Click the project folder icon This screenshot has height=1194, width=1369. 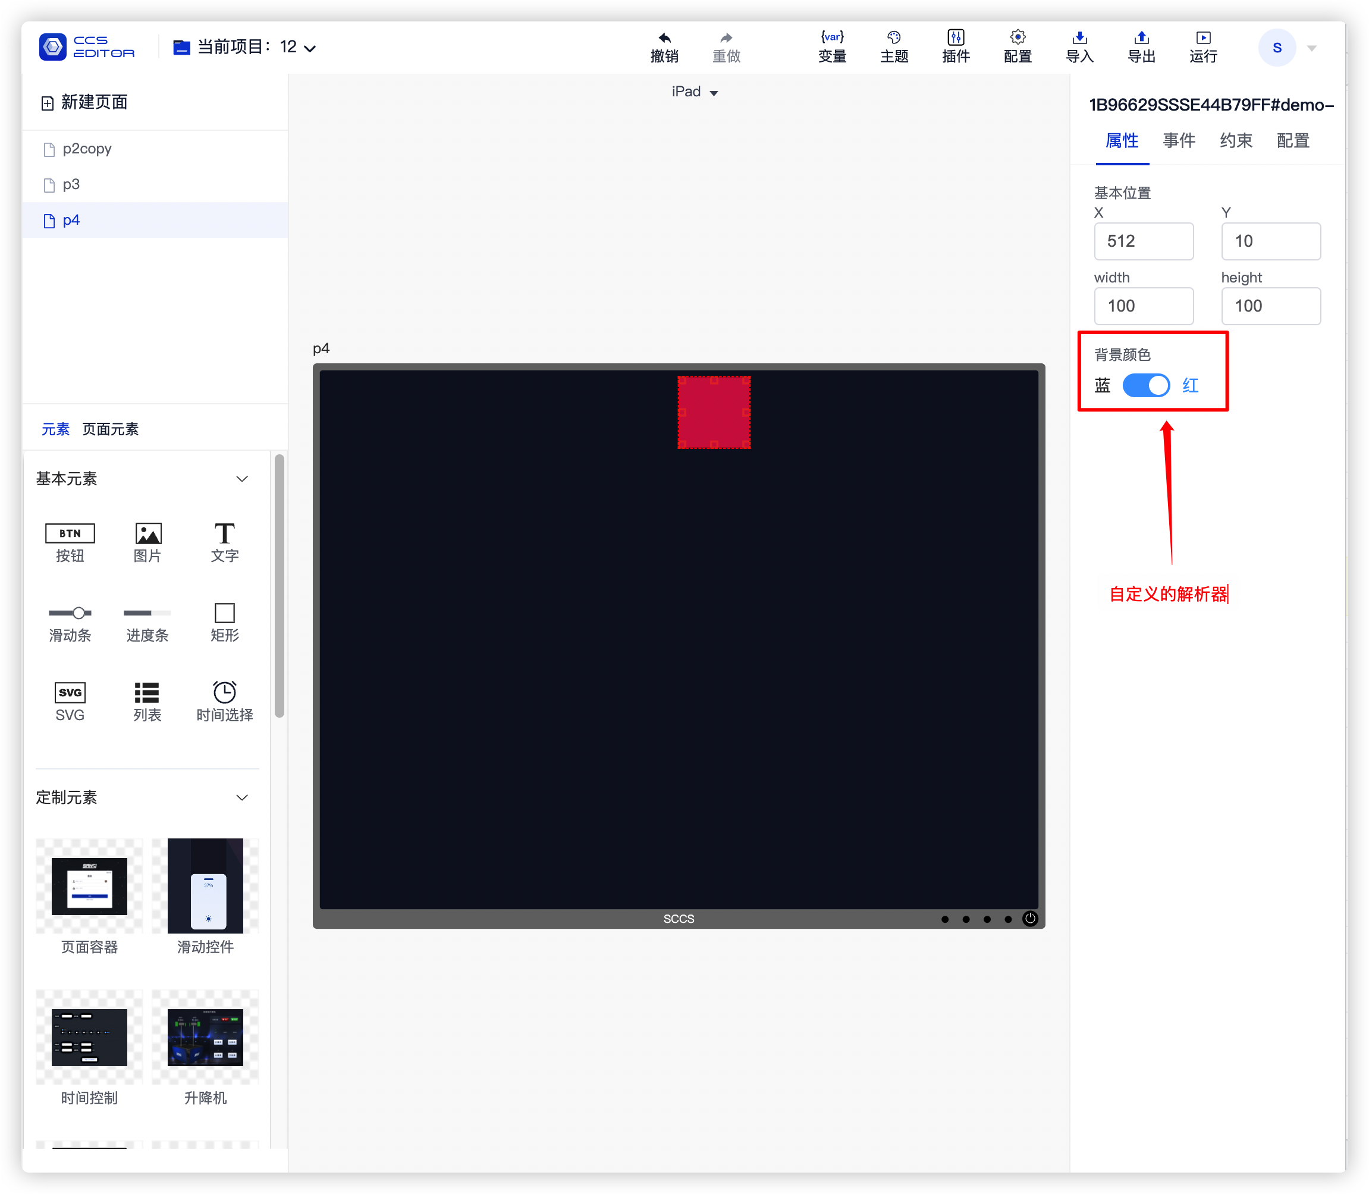181,48
